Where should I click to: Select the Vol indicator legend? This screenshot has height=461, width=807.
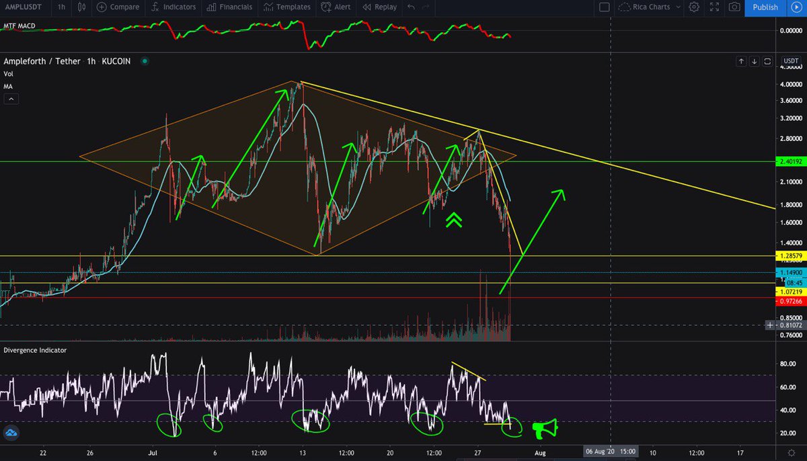click(8, 74)
